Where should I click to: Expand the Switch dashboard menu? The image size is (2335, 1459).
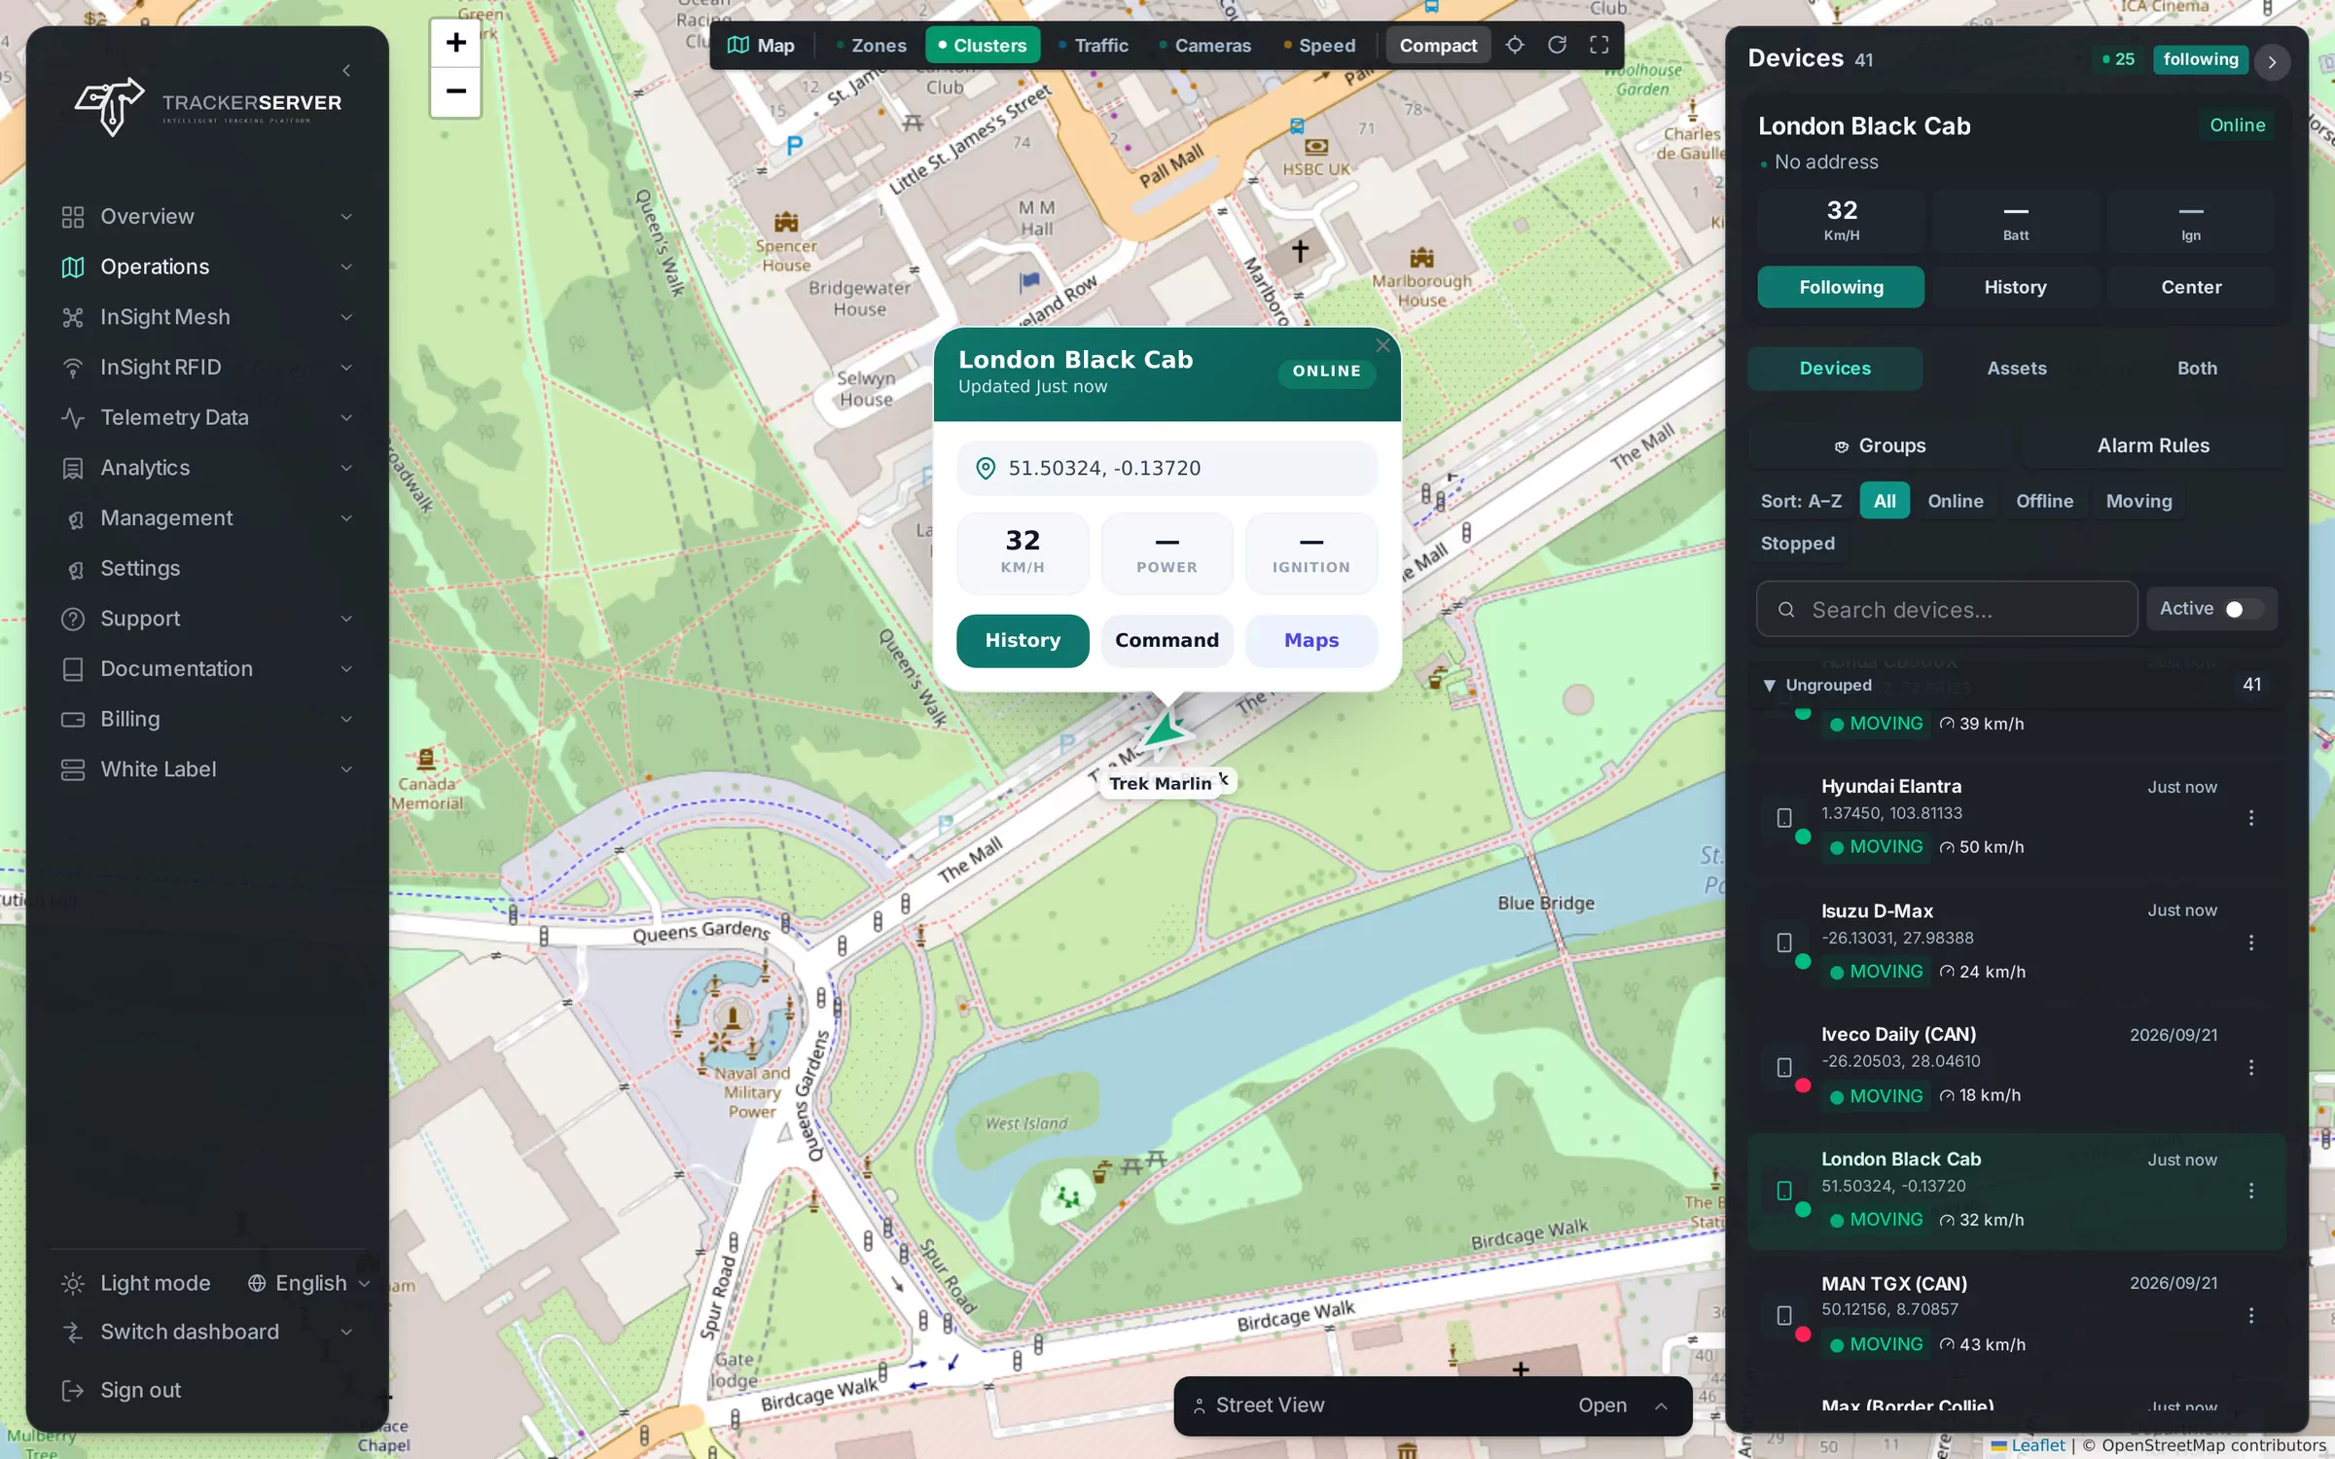pyautogui.click(x=207, y=1332)
